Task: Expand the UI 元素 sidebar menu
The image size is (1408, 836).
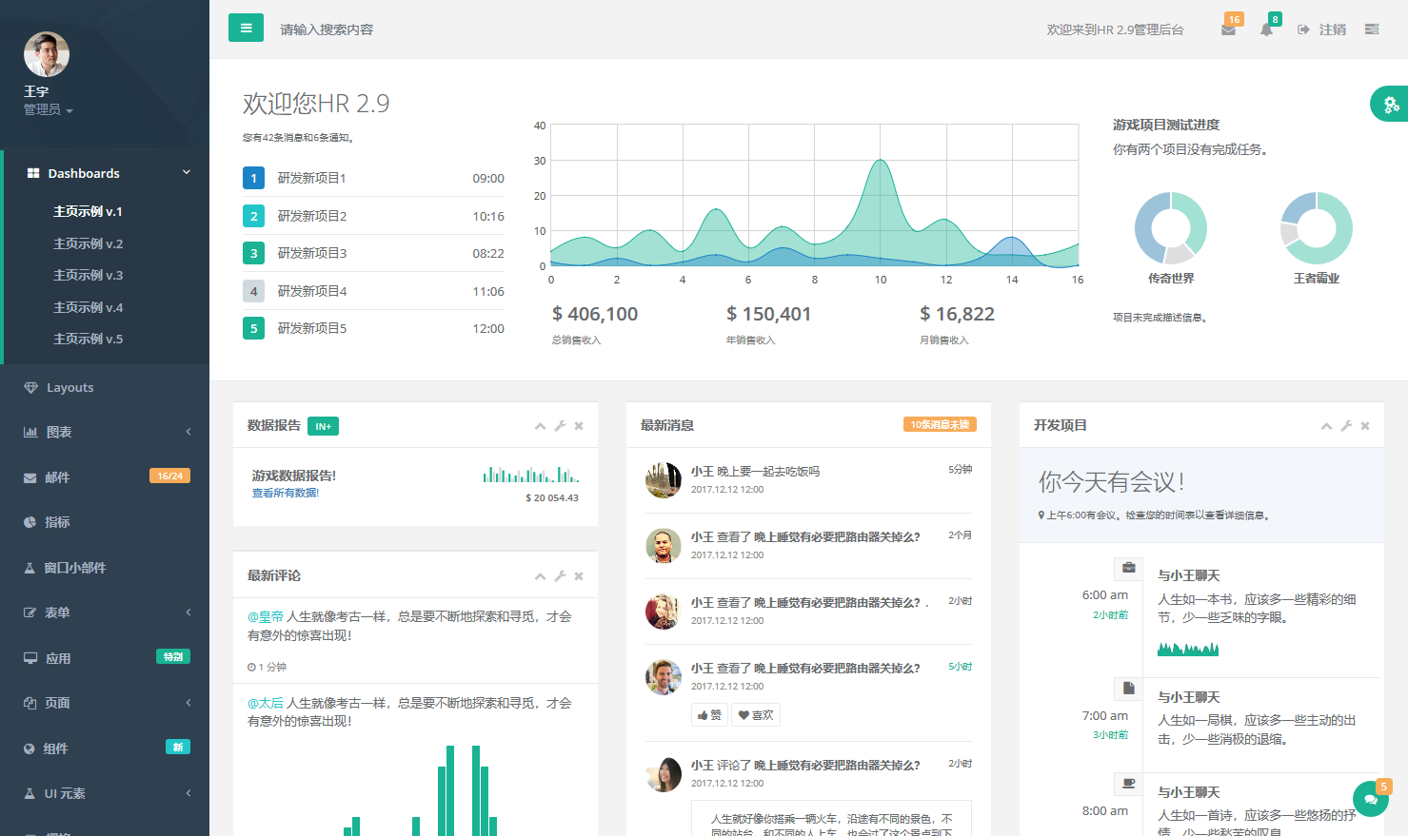Action: [x=105, y=793]
